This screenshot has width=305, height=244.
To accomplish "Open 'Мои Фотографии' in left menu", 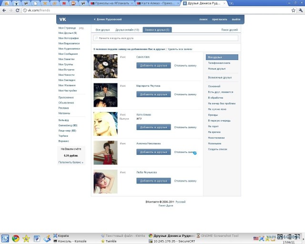I will click(69, 38).
